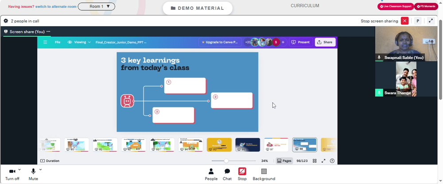
Task: Expand the Viewing mode dropdown
Action: click(x=79, y=42)
